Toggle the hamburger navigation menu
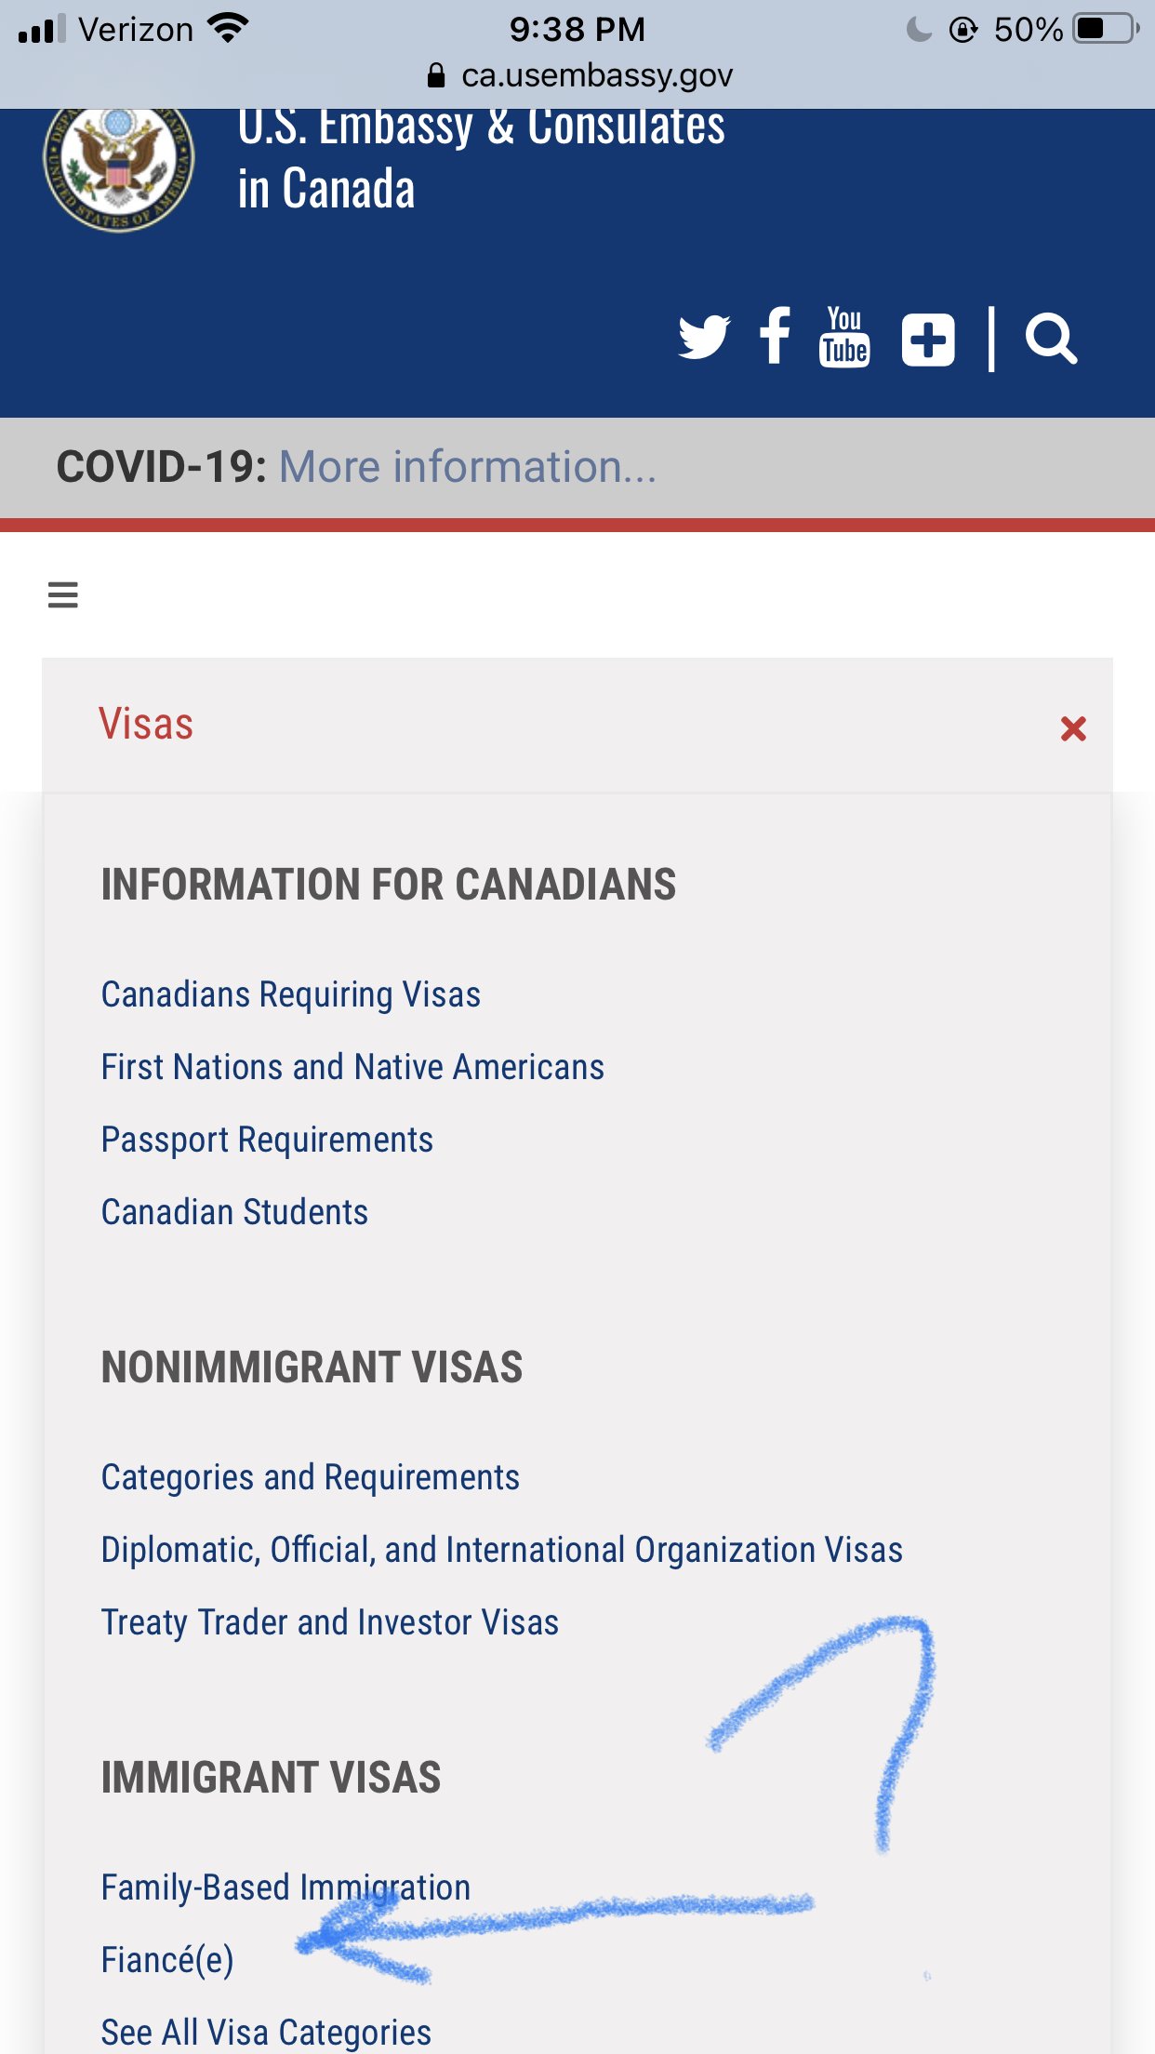This screenshot has width=1155, height=2054. (63, 594)
